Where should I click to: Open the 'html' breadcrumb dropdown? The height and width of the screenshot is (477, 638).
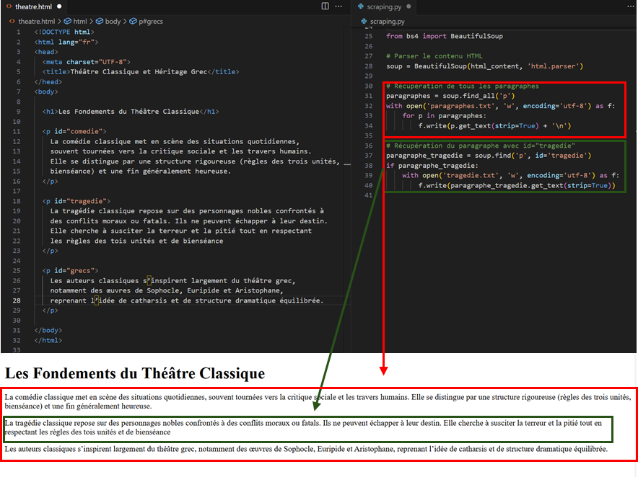click(79, 21)
